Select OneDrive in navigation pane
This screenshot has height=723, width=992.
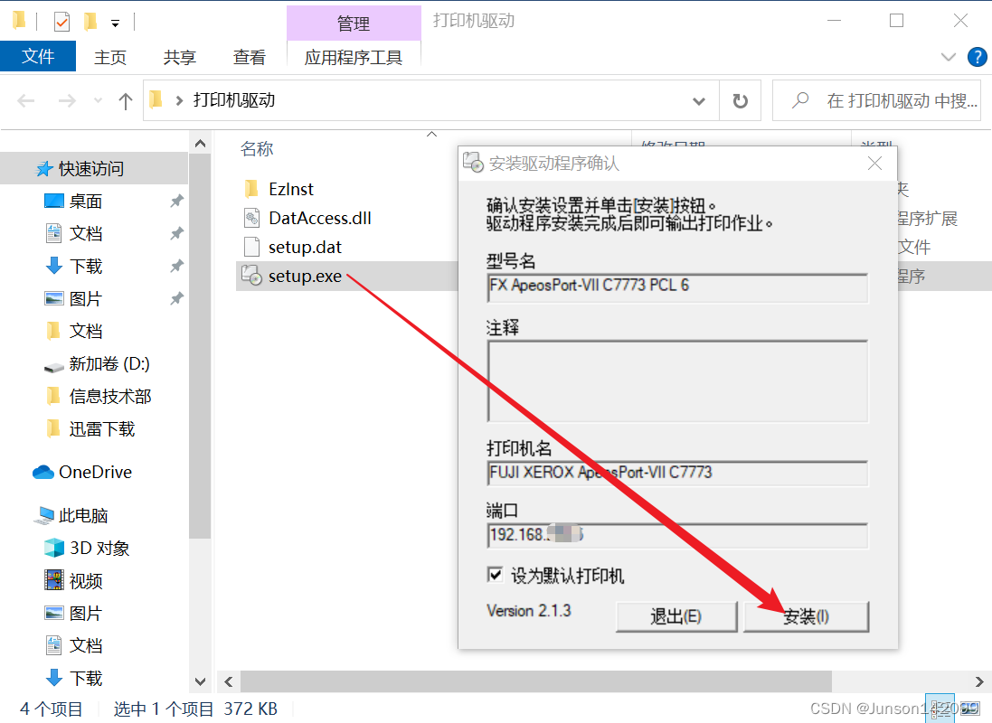(x=82, y=472)
